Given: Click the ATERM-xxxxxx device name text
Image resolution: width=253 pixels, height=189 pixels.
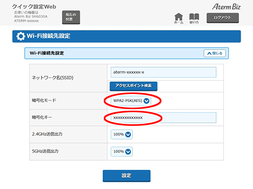Looking at the screenshot, I should 26,21.
